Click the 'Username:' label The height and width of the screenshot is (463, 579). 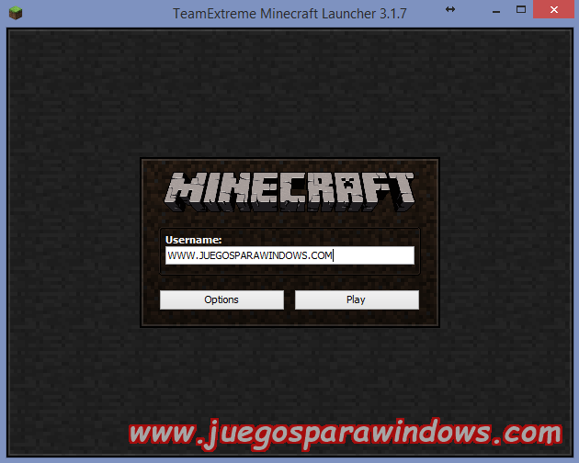point(194,240)
